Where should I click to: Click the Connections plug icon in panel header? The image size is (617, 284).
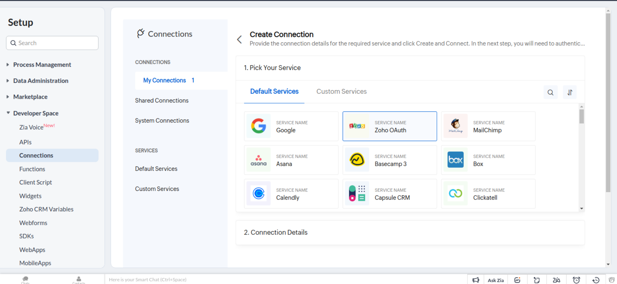141,33
